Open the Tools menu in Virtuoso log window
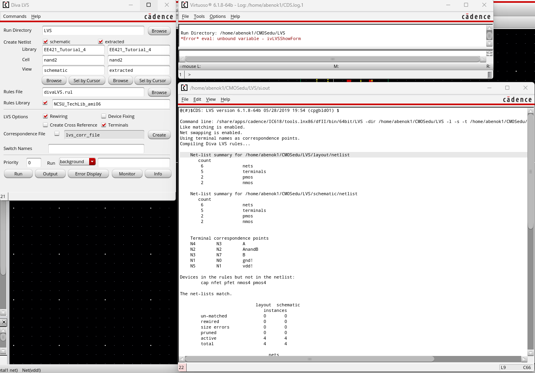Image resolution: width=535 pixels, height=373 pixels. pos(199,16)
